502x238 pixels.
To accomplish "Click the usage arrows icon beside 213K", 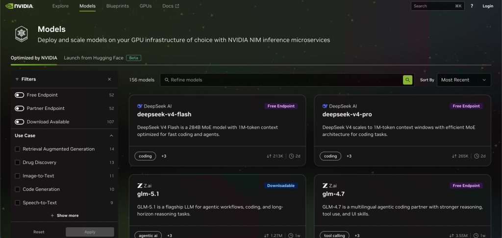I will coord(269,156).
